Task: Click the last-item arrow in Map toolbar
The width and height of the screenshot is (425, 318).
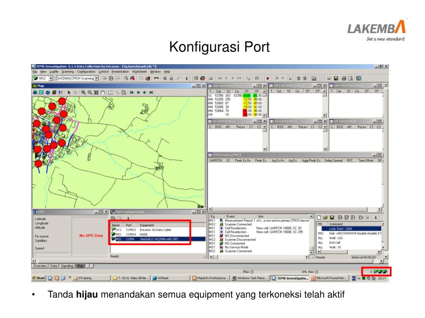Action: (x=151, y=92)
